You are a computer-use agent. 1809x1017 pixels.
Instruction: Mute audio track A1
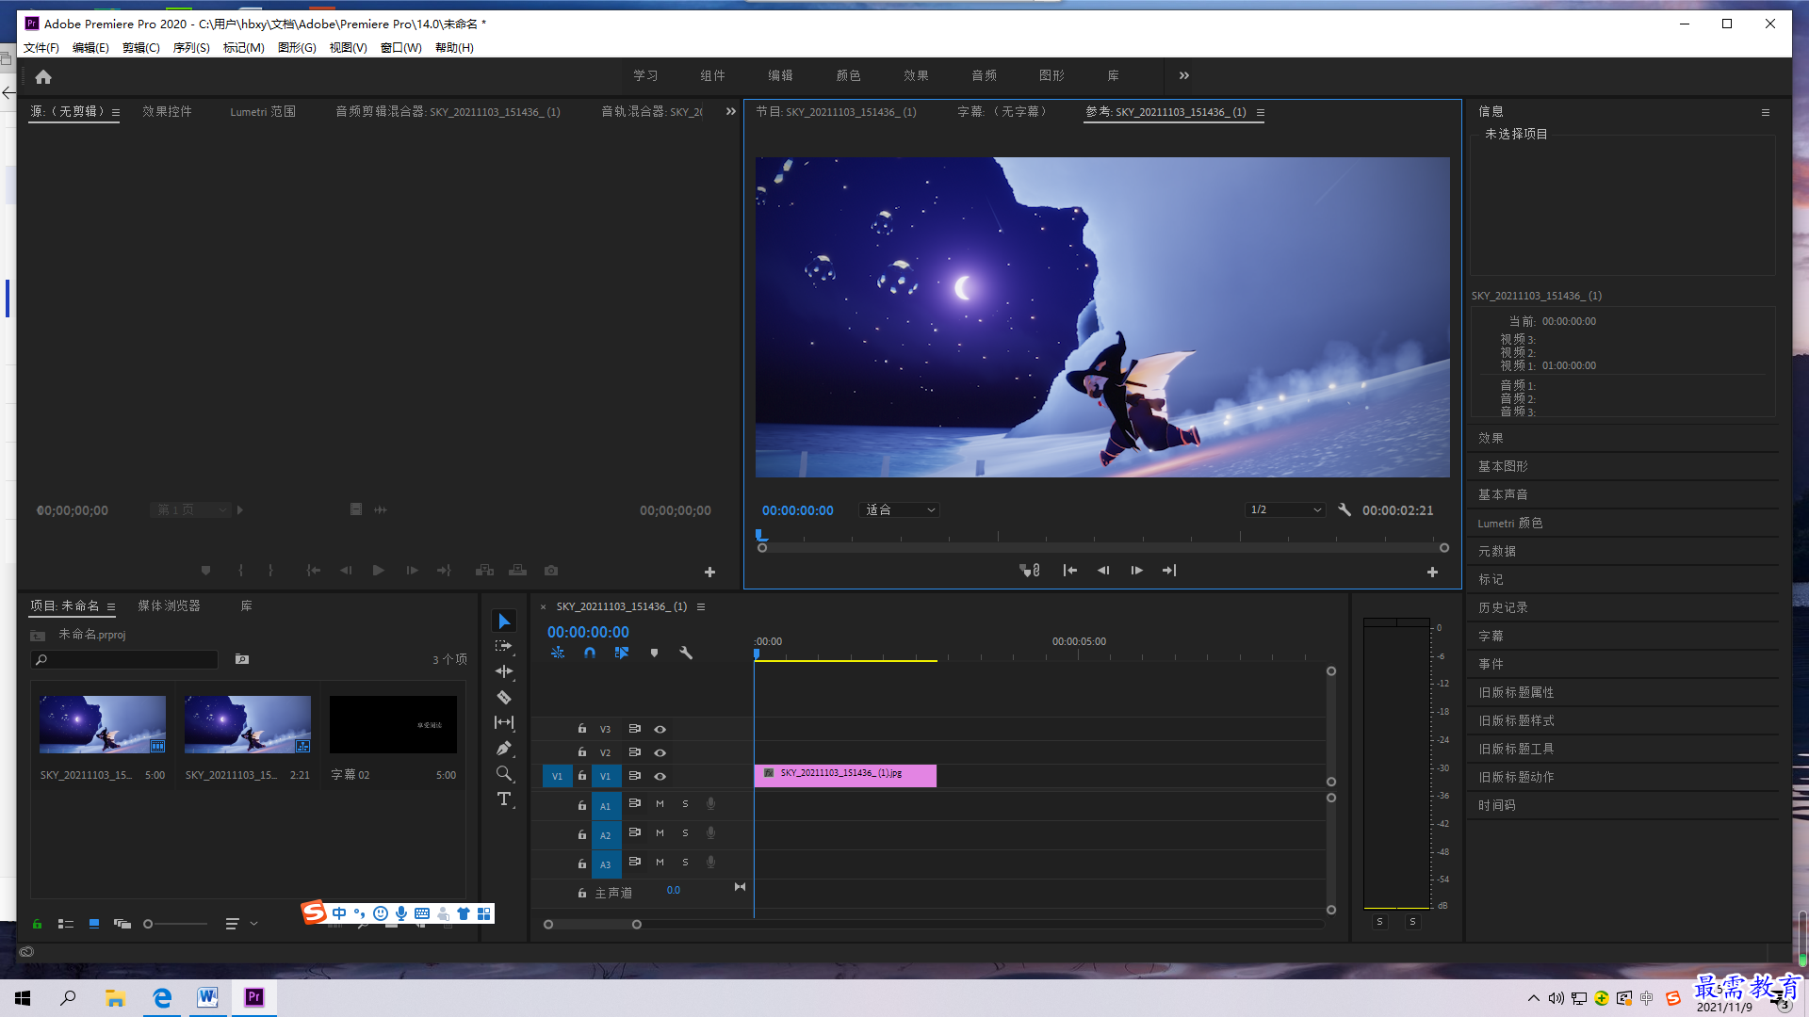[x=660, y=804]
